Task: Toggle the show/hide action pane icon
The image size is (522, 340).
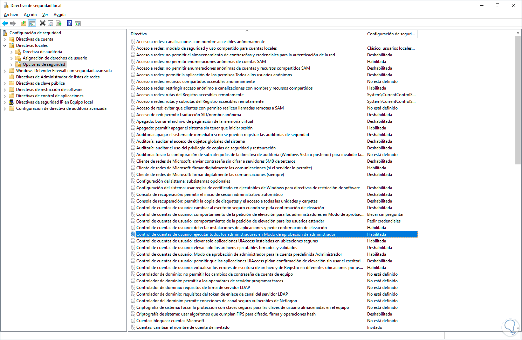Action: (78, 23)
